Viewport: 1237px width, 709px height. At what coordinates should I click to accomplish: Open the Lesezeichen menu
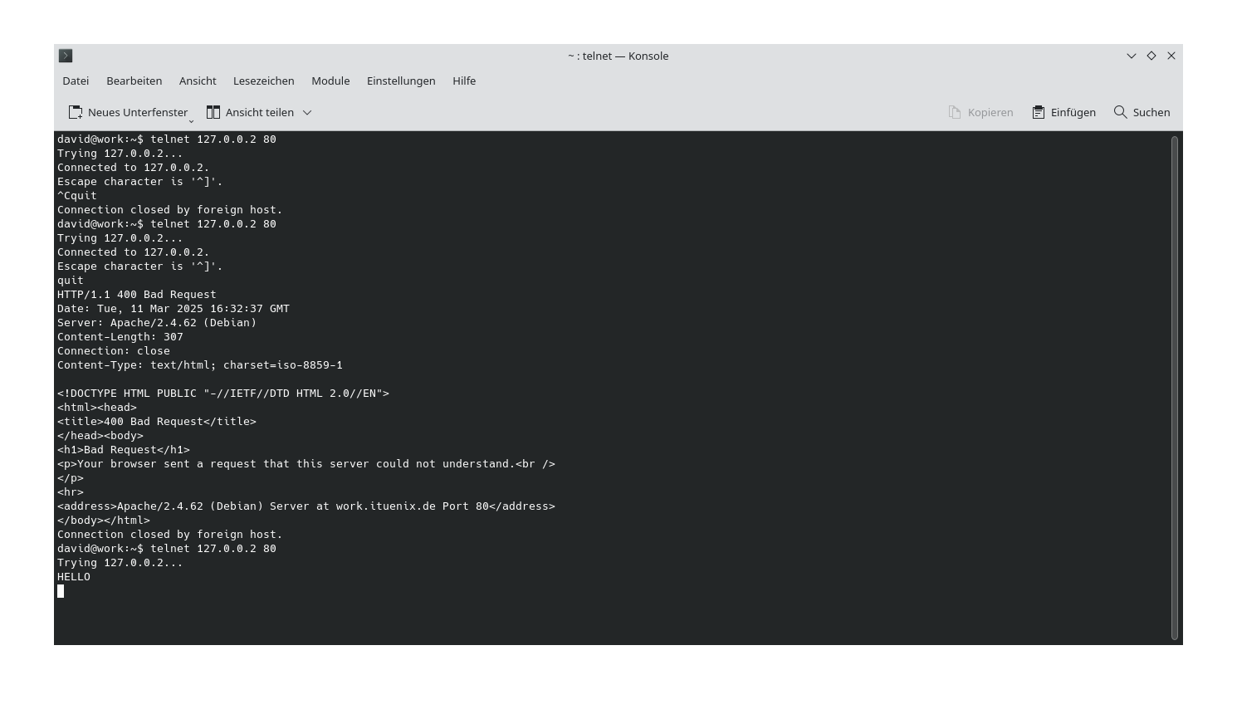point(263,81)
